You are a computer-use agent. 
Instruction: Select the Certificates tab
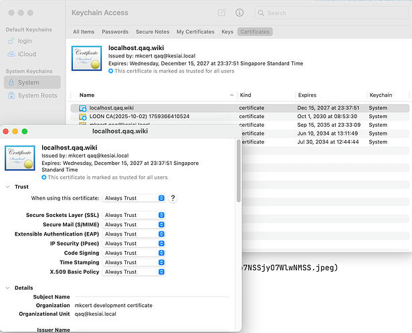pyautogui.click(x=255, y=32)
